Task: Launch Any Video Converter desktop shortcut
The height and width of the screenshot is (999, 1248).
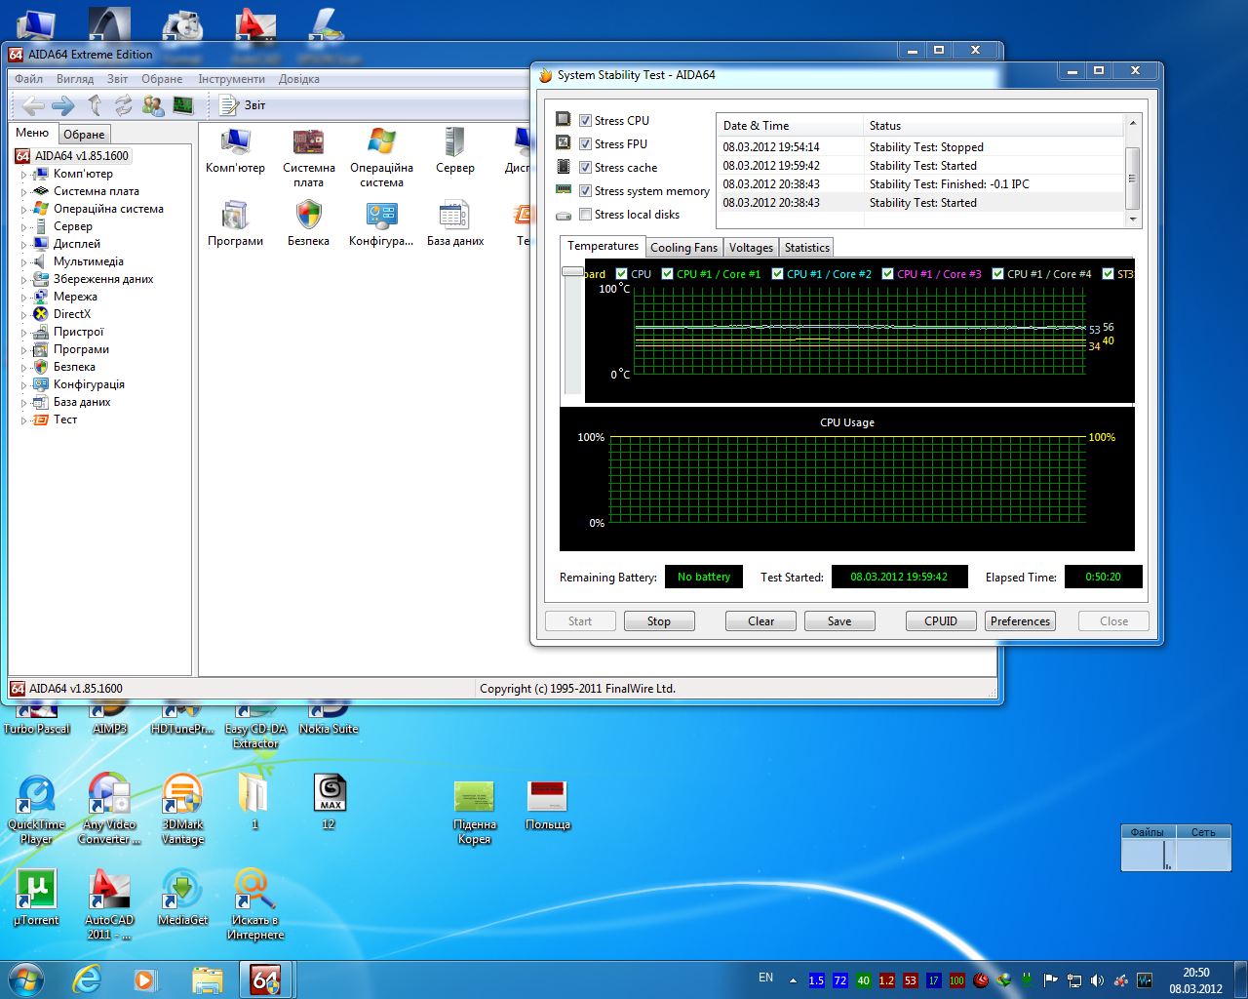Action: [x=109, y=810]
